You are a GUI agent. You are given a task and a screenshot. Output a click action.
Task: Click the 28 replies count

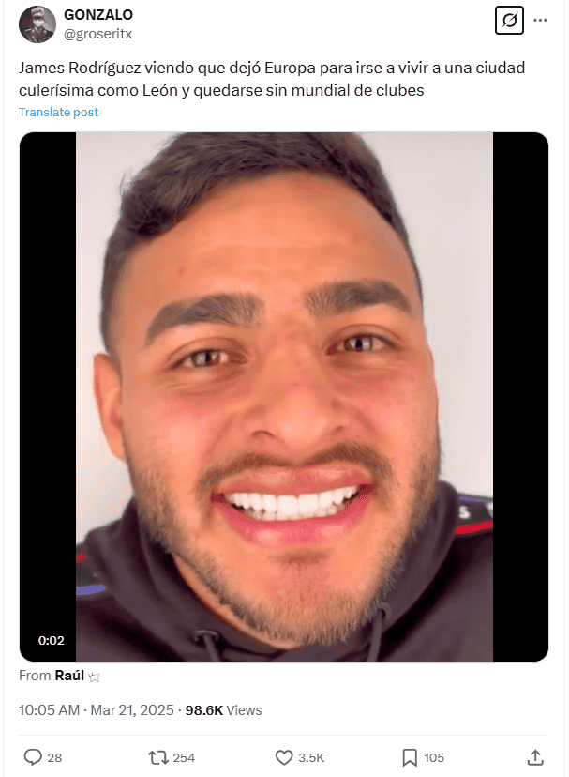point(54,757)
